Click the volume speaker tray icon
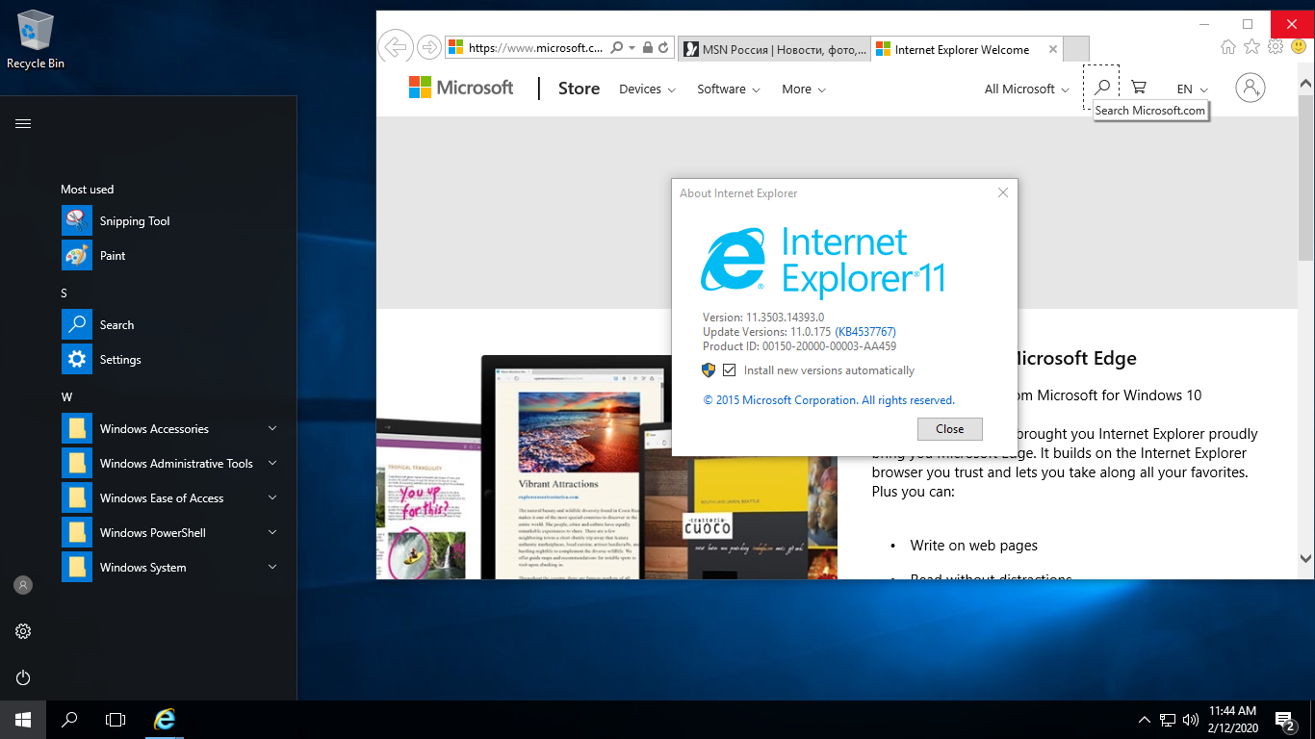The height and width of the screenshot is (739, 1315). 1191,720
